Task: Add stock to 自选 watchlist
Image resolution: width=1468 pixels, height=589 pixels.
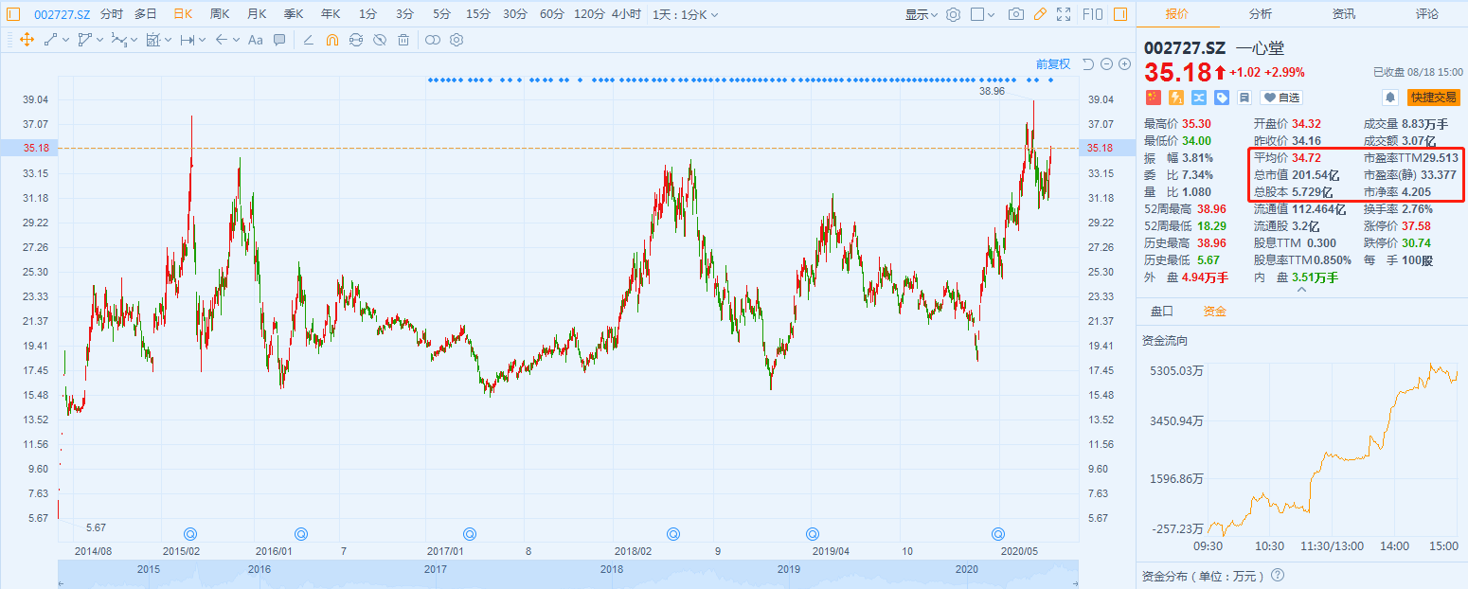Action: tap(1281, 98)
